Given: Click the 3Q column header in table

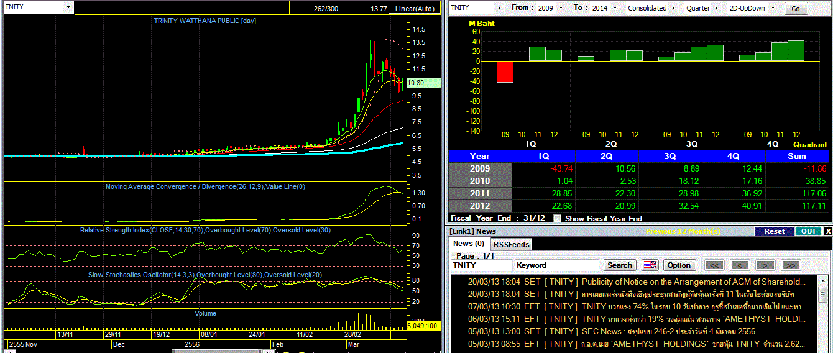Looking at the screenshot, I should click(670, 156).
